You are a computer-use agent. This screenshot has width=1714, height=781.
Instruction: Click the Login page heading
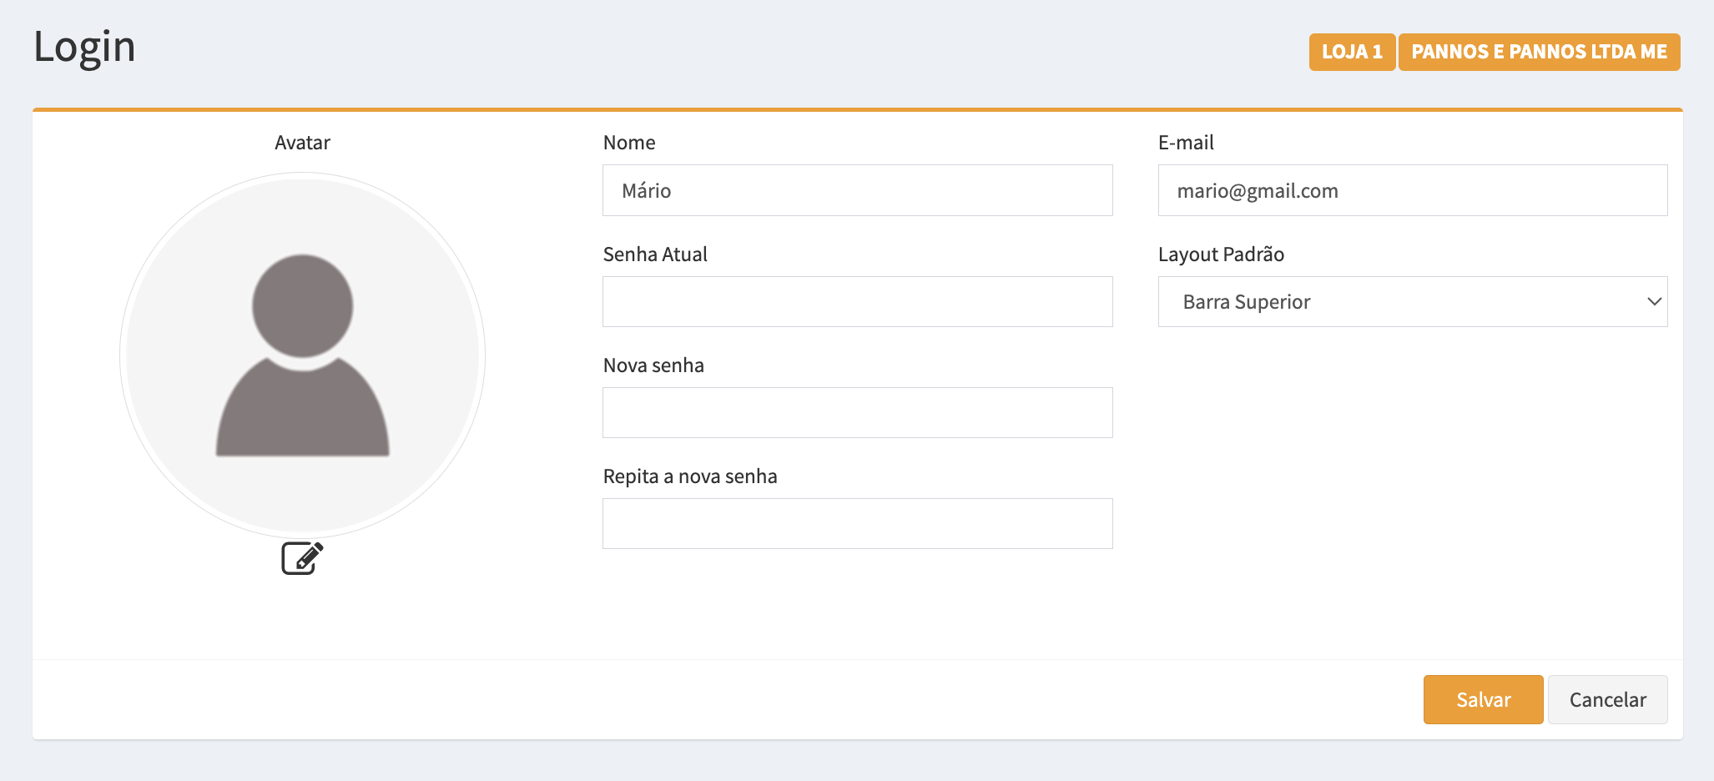point(84,47)
